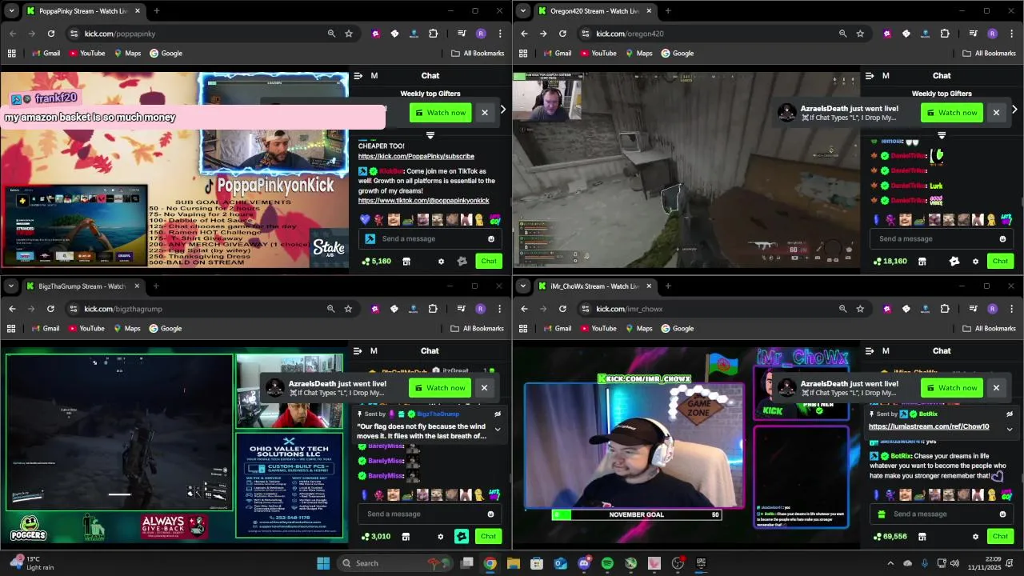The height and width of the screenshot is (576, 1024).
Task: Go back in the Oregon420 window
Action: [524, 34]
